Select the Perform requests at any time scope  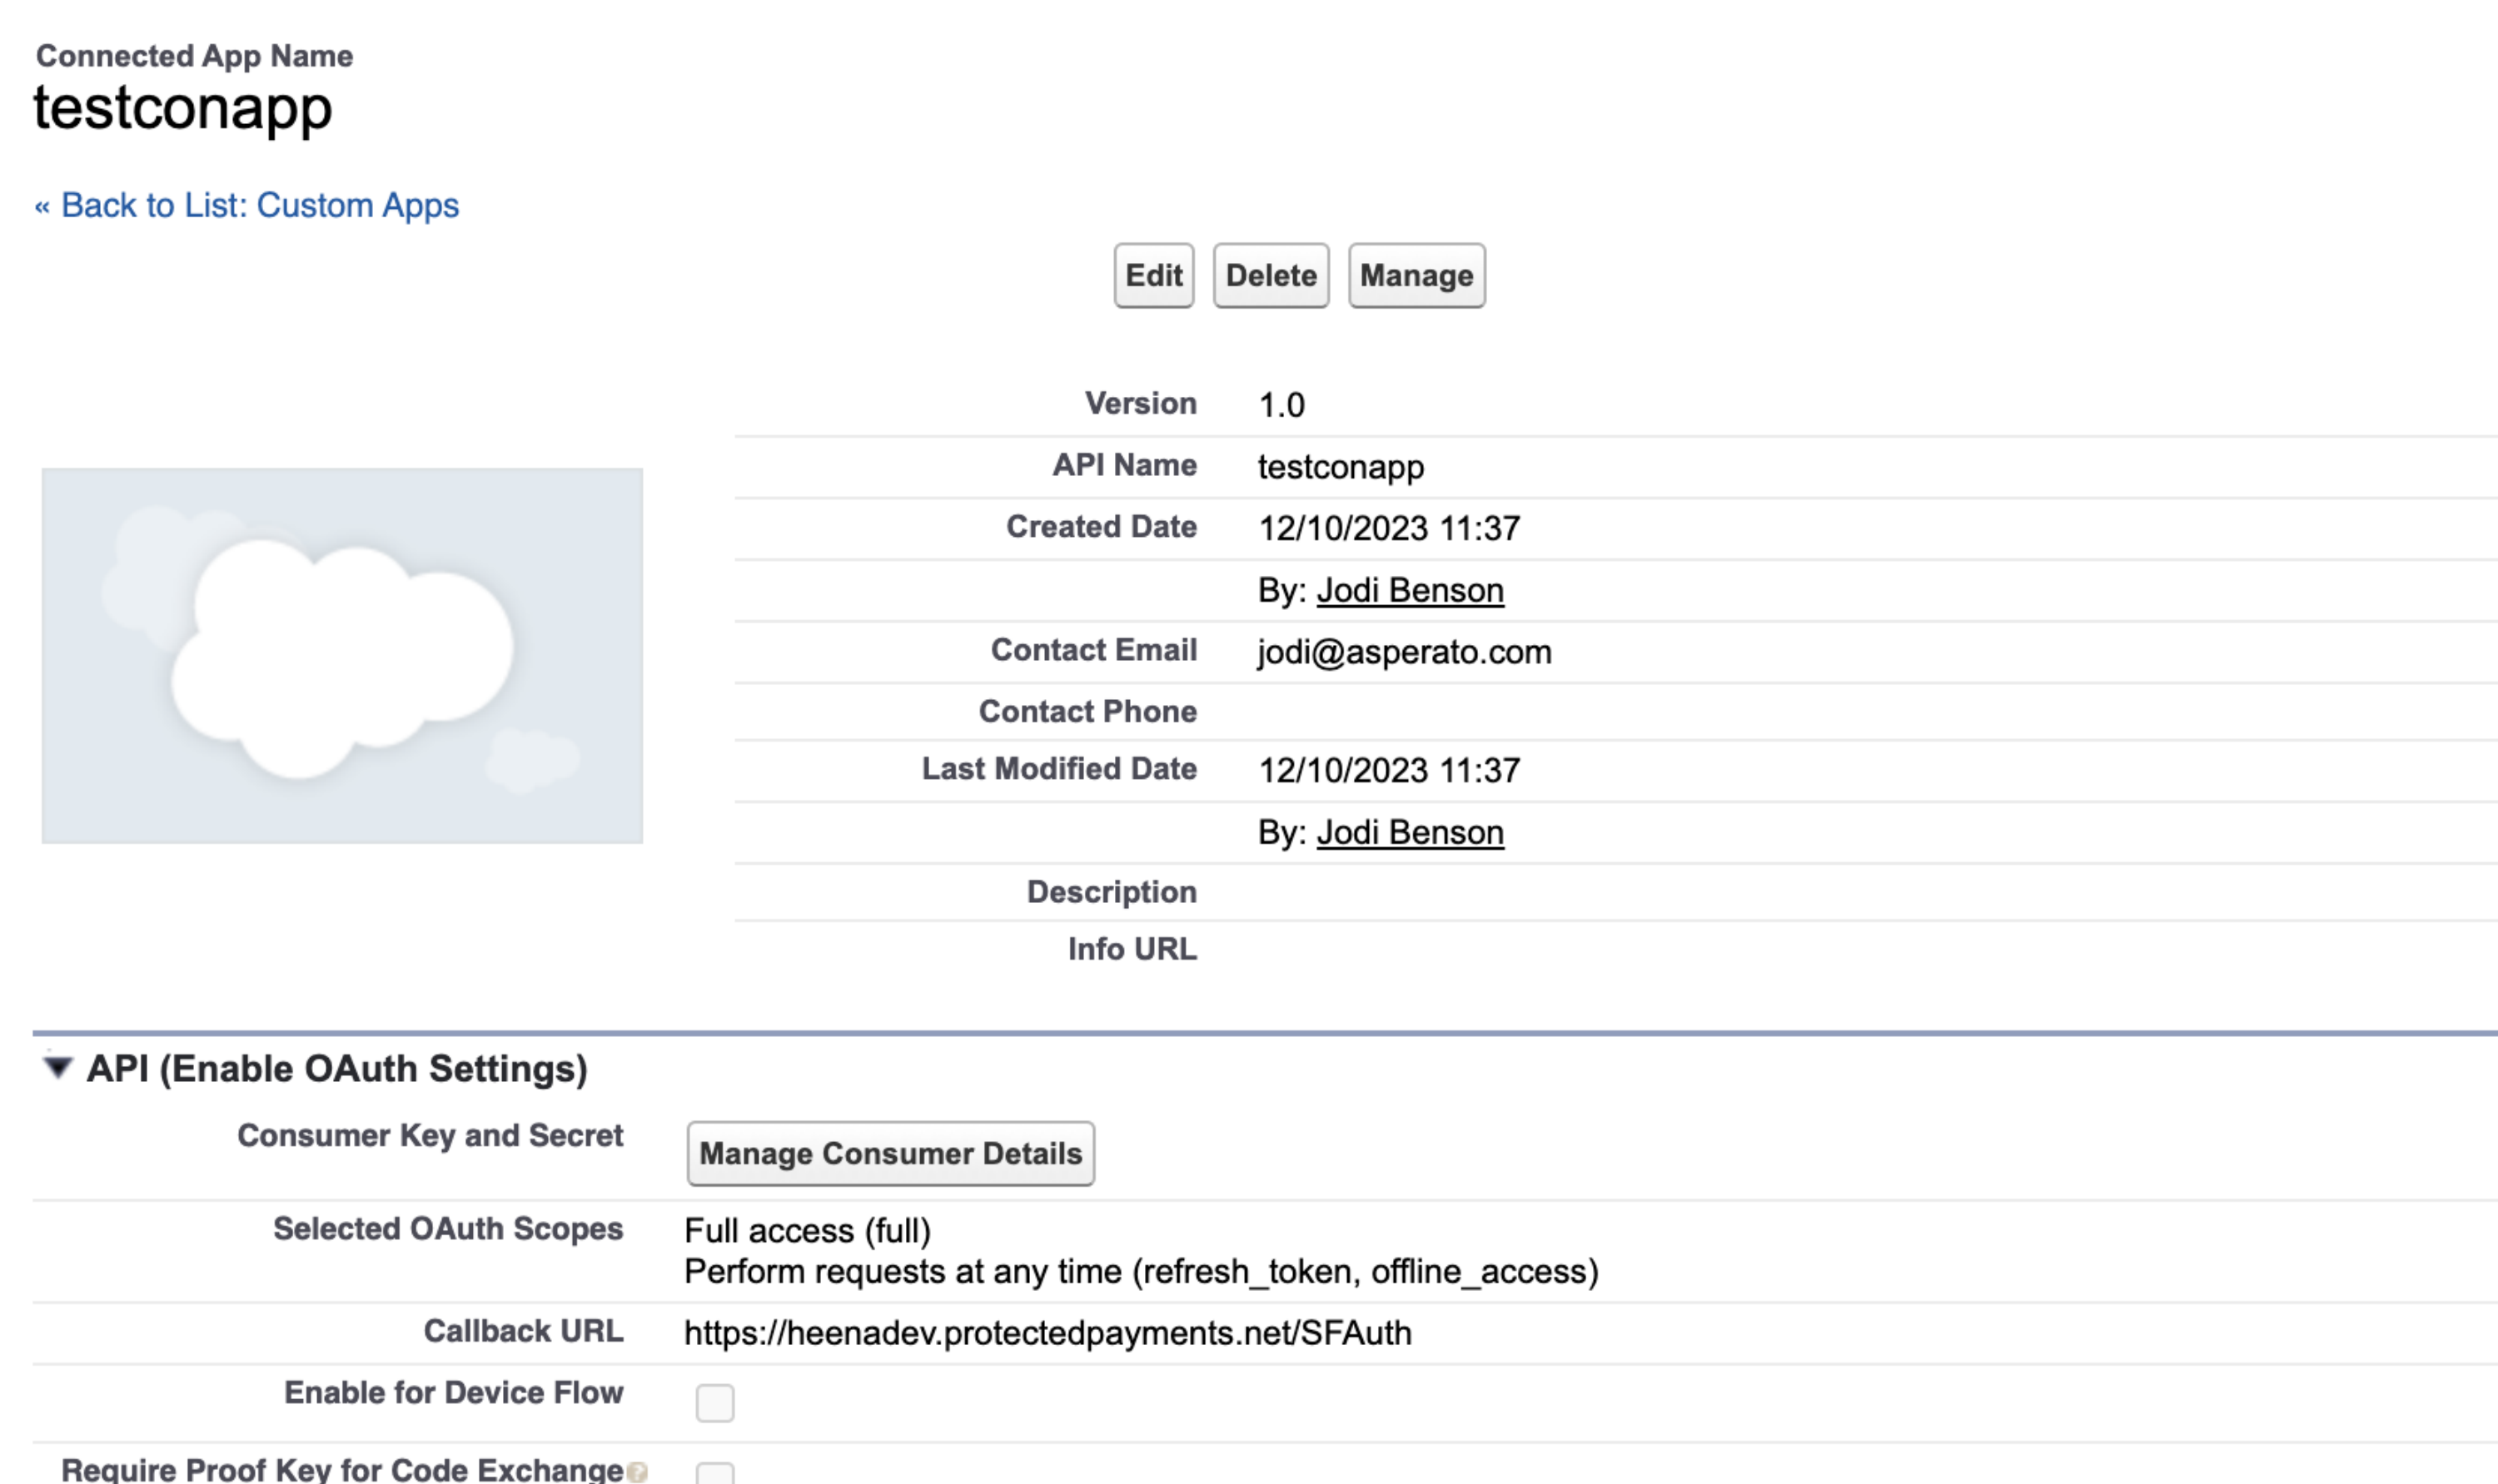coord(1141,1272)
